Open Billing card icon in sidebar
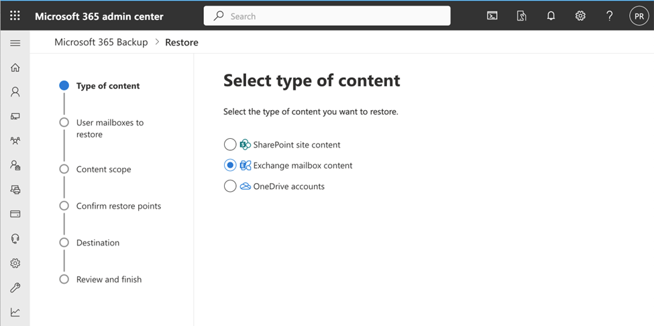 pyautogui.click(x=15, y=214)
